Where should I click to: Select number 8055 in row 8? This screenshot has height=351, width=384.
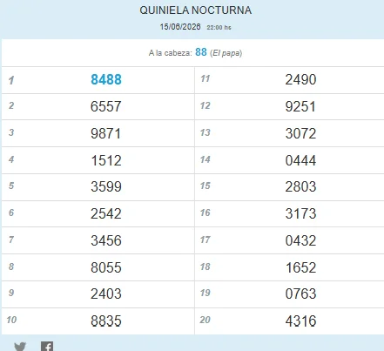point(106,267)
